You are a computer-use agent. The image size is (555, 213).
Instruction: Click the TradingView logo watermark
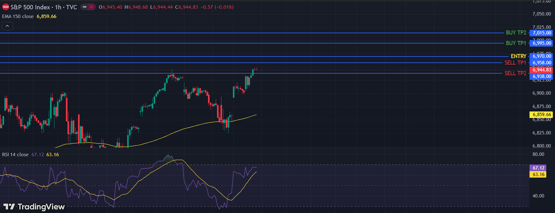[34, 206]
